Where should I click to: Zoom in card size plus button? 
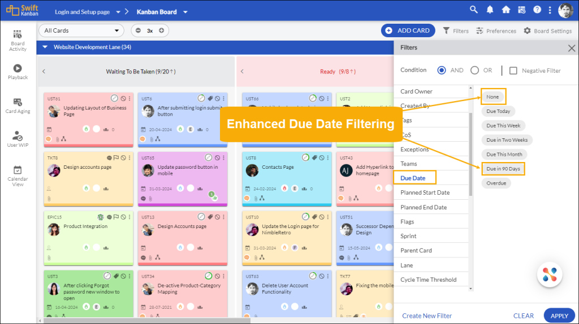(161, 30)
